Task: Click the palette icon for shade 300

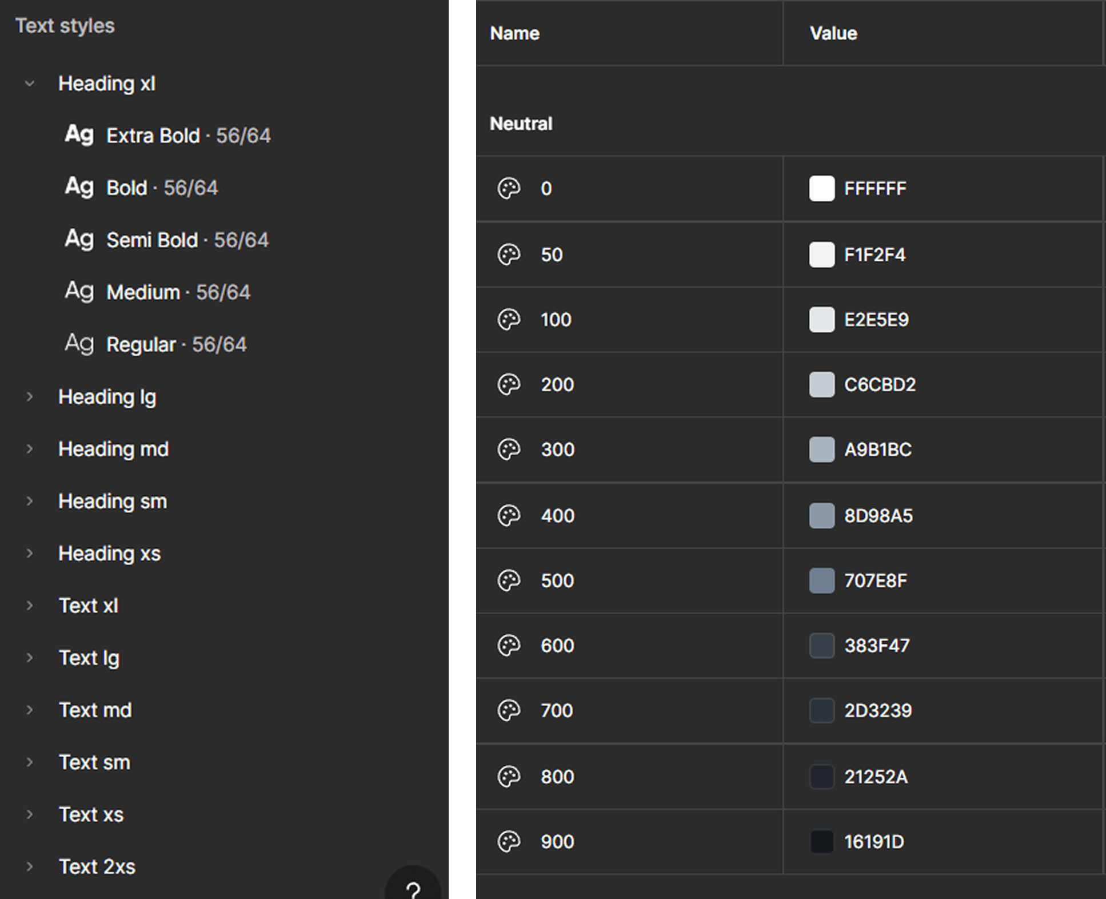Action: pos(509,450)
